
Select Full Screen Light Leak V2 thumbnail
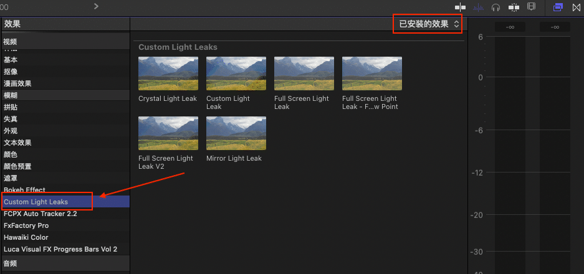point(168,133)
